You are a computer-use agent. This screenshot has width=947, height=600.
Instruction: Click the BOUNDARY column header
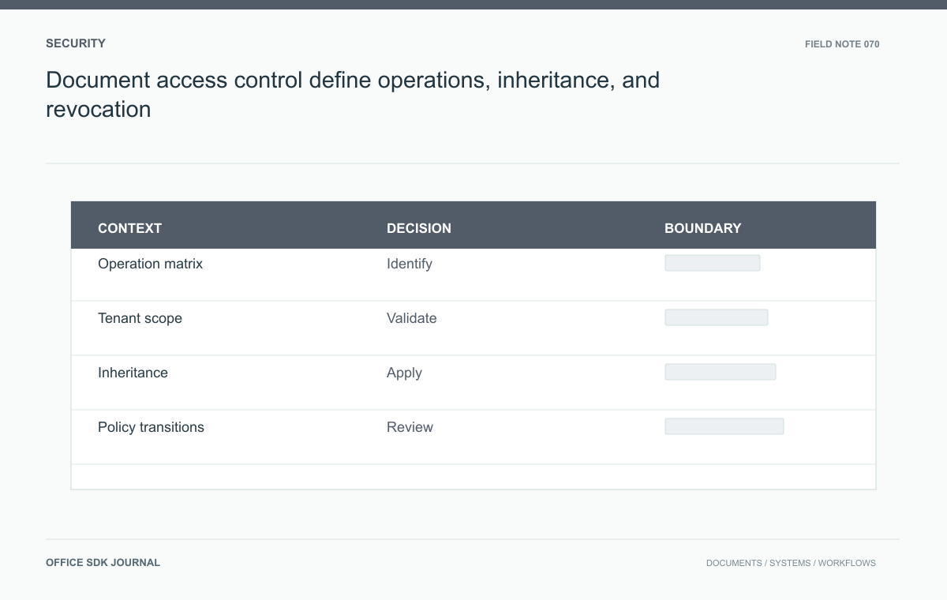702,228
